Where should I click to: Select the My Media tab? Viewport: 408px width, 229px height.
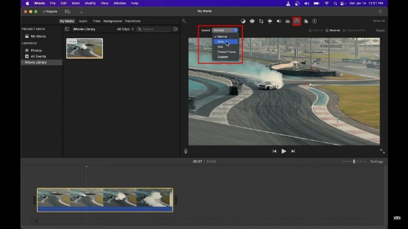[67, 21]
